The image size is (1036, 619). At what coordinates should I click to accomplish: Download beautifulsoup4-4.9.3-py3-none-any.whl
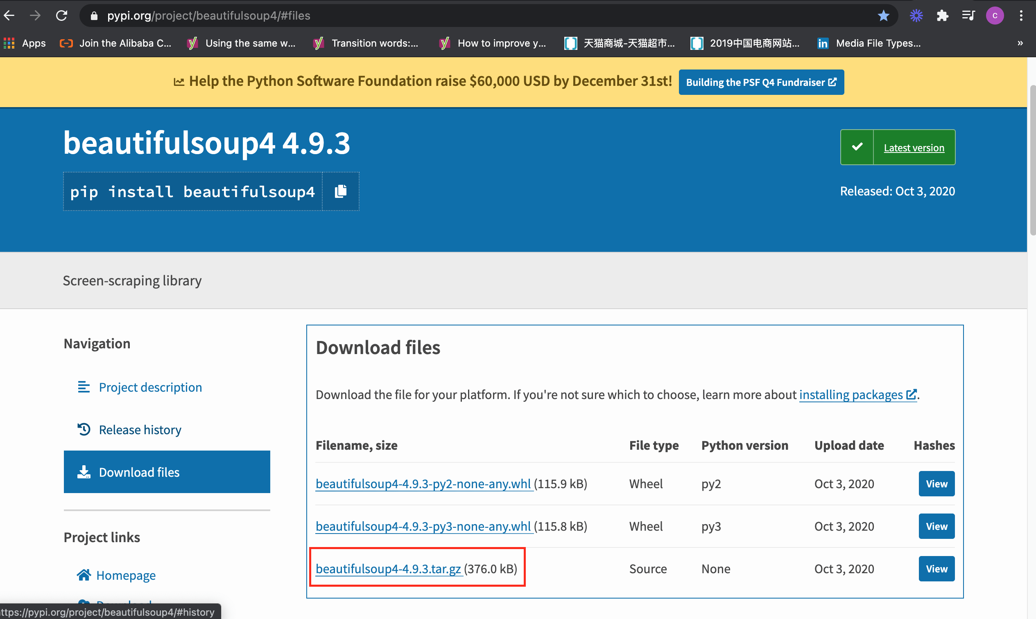423,527
